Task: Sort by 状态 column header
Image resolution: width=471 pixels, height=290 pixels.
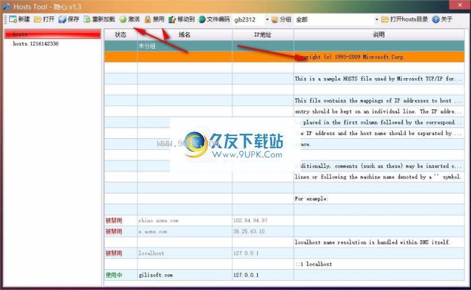Action: pos(121,35)
